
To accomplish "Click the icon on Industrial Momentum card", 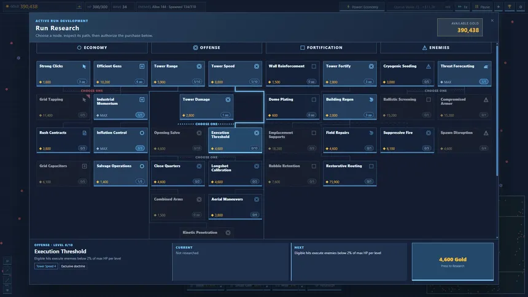I will tap(142, 99).
